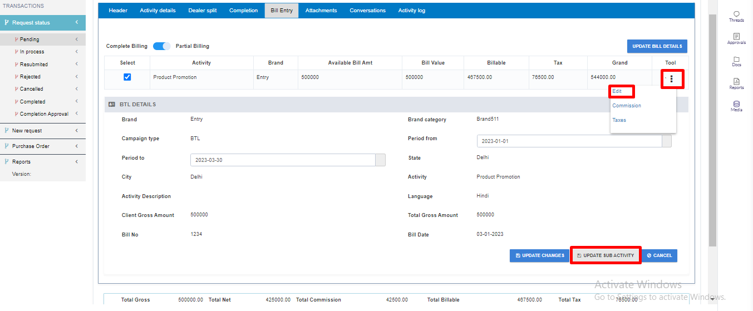
Task: Click the three-dot Tool menu icon
Action: 671,79
